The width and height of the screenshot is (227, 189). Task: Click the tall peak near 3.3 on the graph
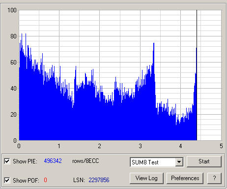[154, 49]
